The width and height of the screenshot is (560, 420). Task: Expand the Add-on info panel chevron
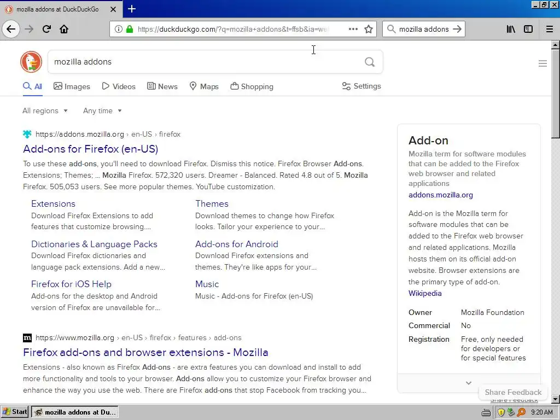click(469, 383)
